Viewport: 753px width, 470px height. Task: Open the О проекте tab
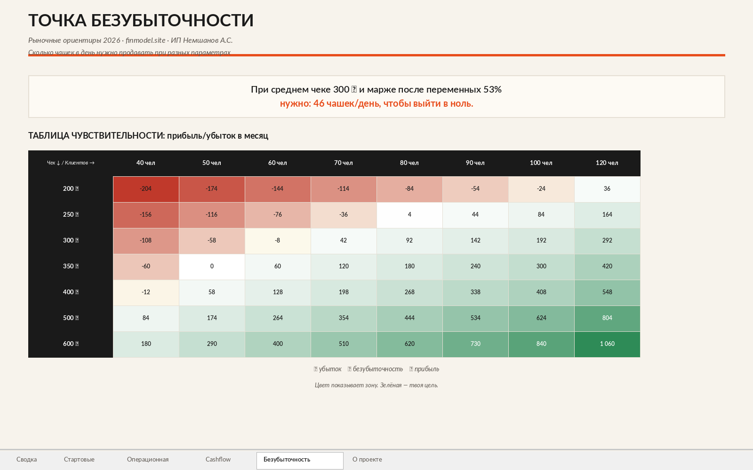pyautogui.click(x=367, y=460)
